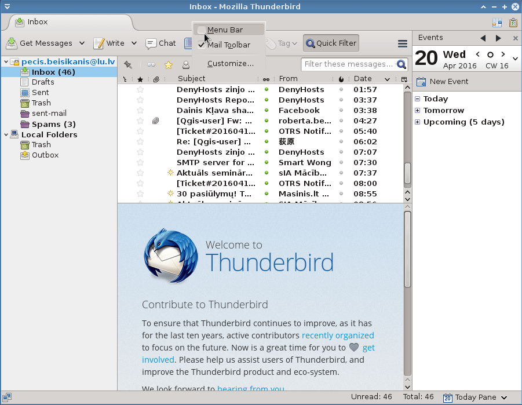Expand the Tomorrow events section

418,111
